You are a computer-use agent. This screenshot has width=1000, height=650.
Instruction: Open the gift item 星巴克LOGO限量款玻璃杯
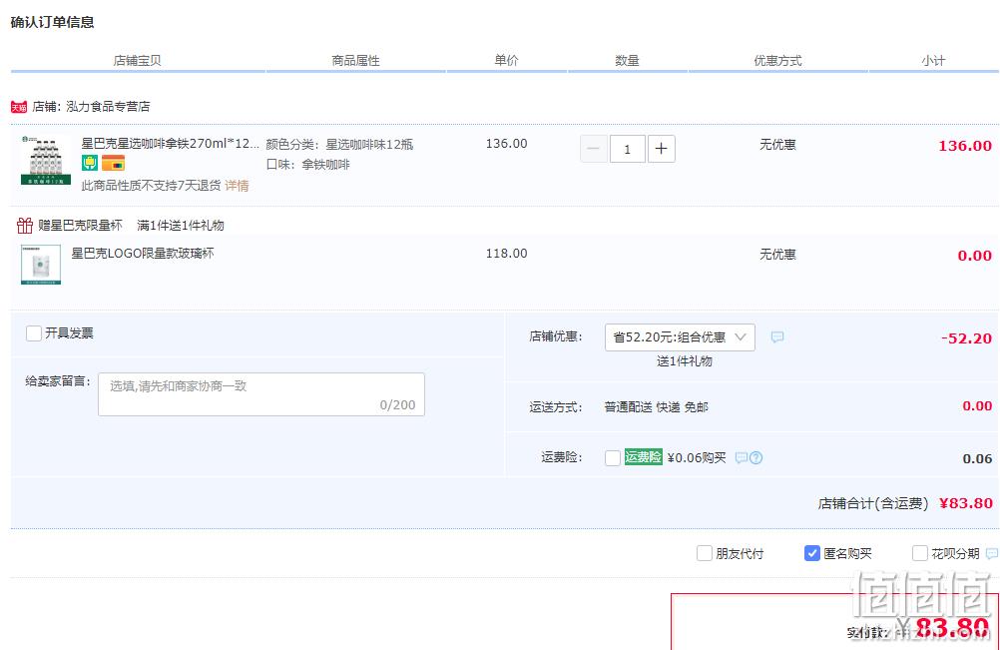point(143,254)
